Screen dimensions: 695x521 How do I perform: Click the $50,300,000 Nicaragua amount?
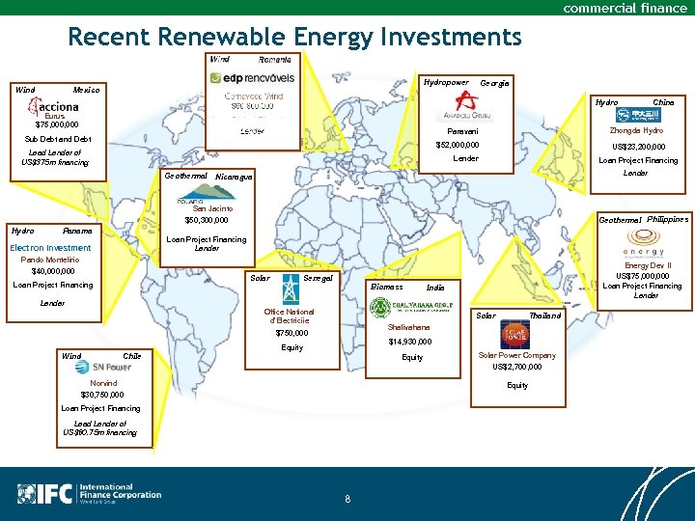click(x=207, y=220)
